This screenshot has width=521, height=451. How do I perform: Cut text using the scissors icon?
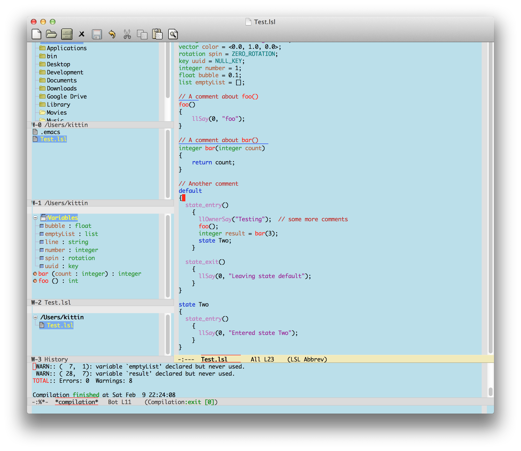pyautogui.click(x=127, y=34)
